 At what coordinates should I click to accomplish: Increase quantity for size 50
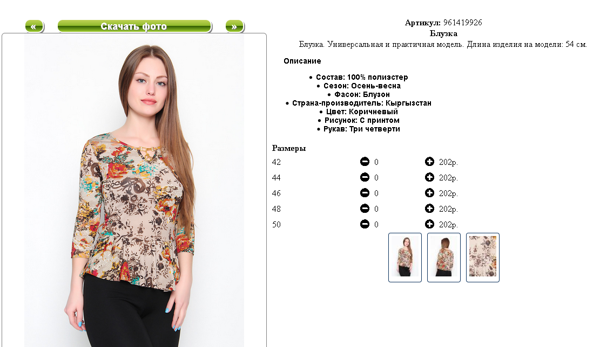(x=429, y=225)
